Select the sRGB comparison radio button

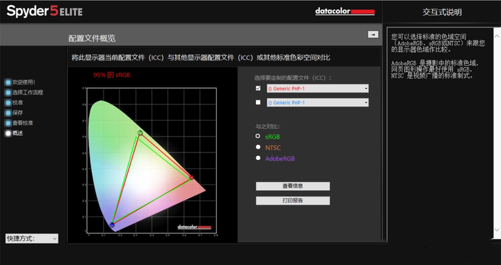pos(258,136)
